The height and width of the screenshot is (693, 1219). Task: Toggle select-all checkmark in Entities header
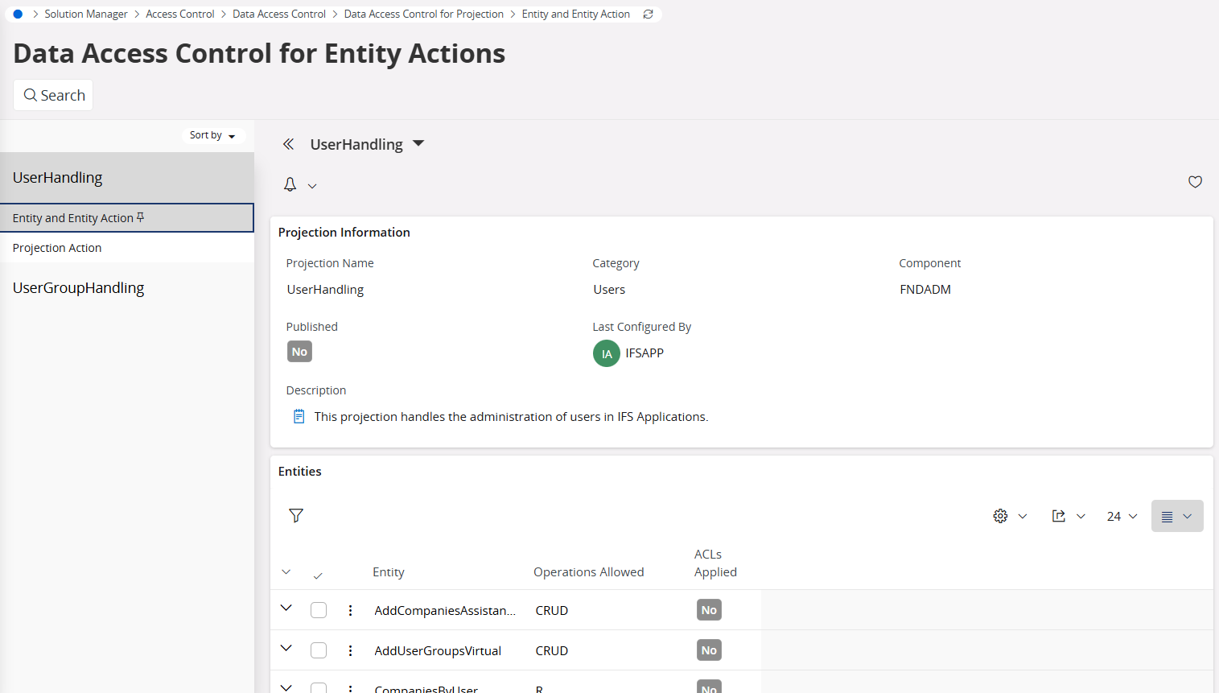pos(318,575)
